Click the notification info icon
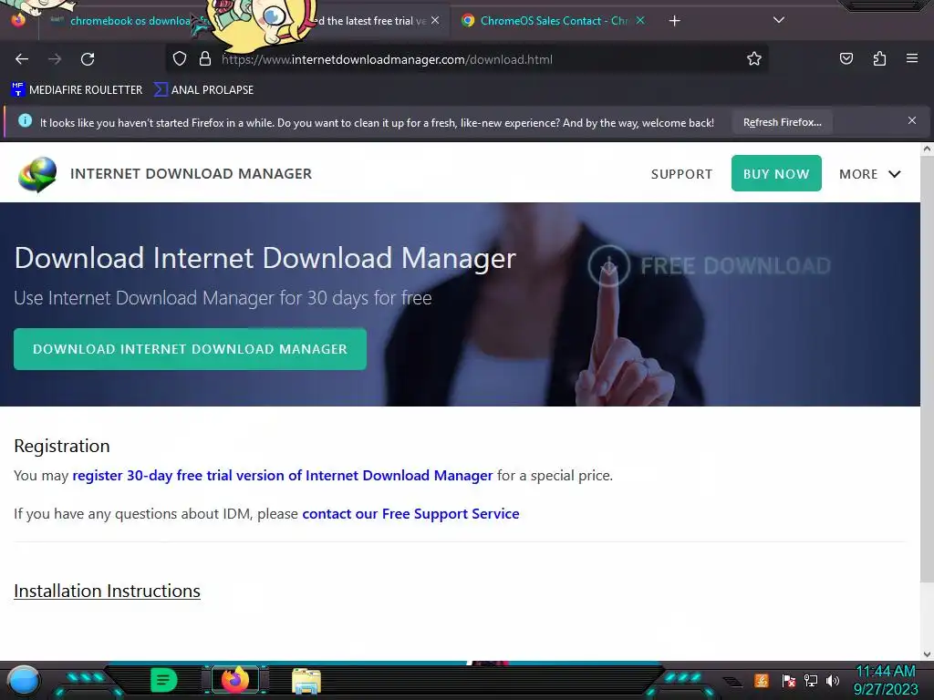The width and height of the screenshot is (934, 700). point(25,121)
